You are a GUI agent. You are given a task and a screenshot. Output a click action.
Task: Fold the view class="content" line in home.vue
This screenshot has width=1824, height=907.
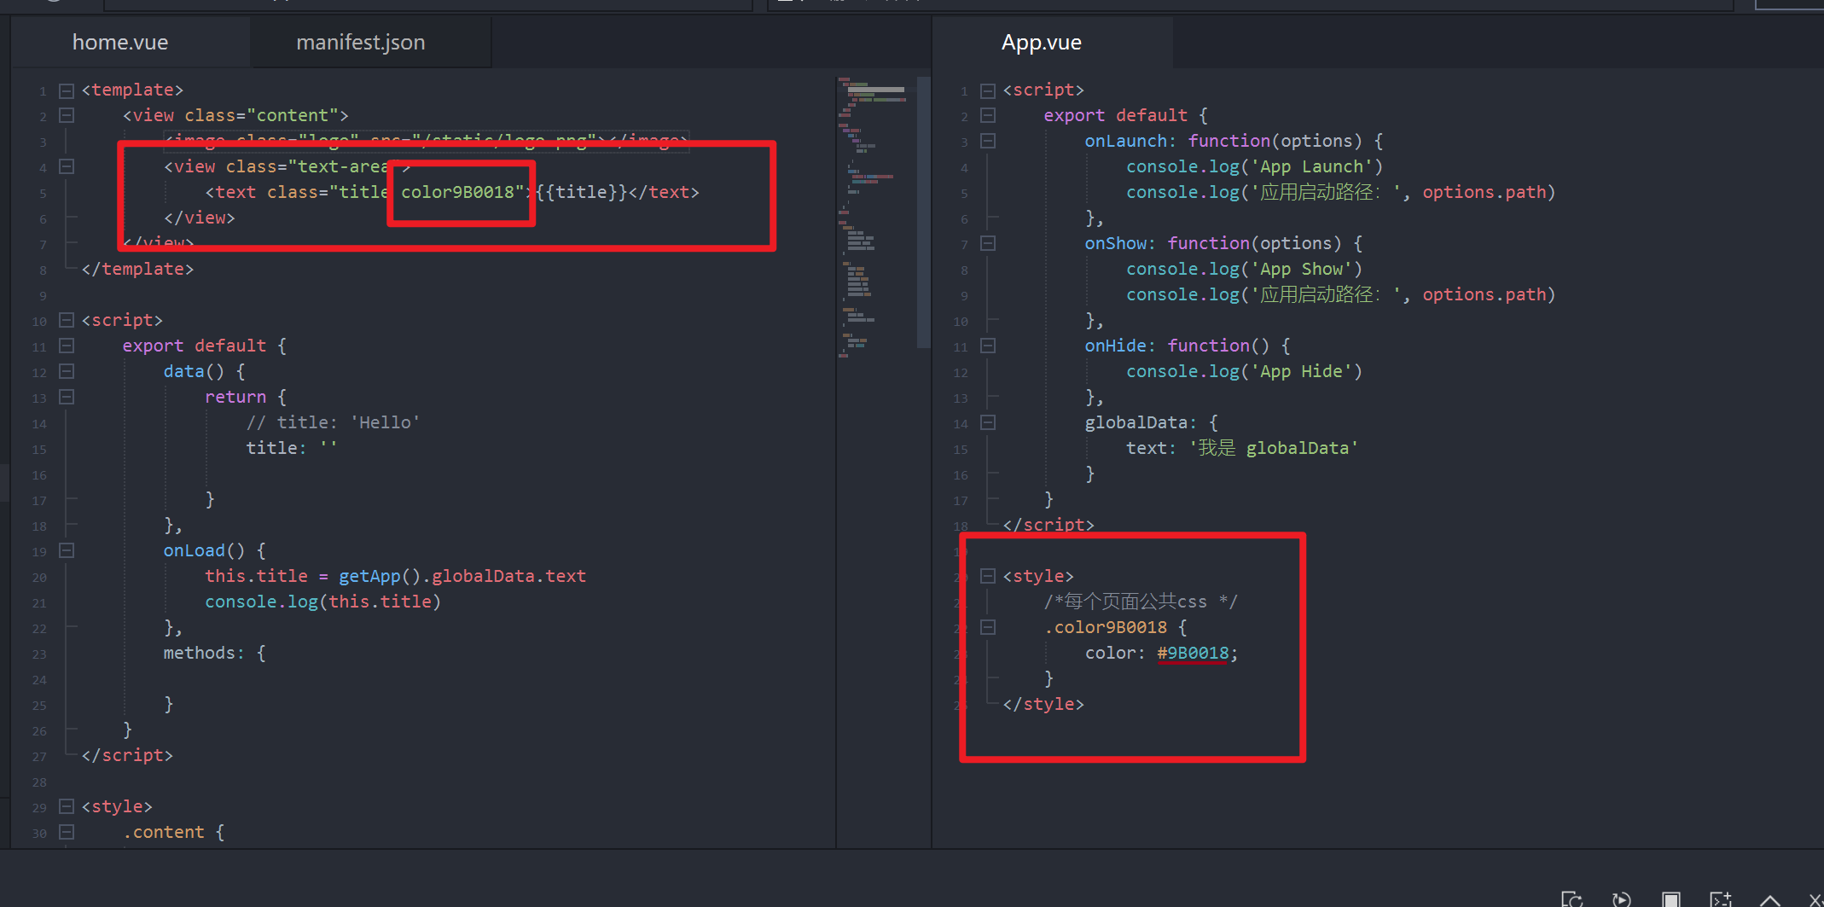(67, 115)
